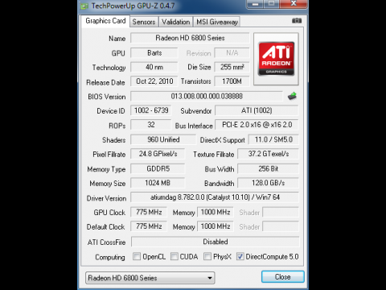Click the ATI CrossFire field showing Disabled
386x290 pixels.
point(216,242)
